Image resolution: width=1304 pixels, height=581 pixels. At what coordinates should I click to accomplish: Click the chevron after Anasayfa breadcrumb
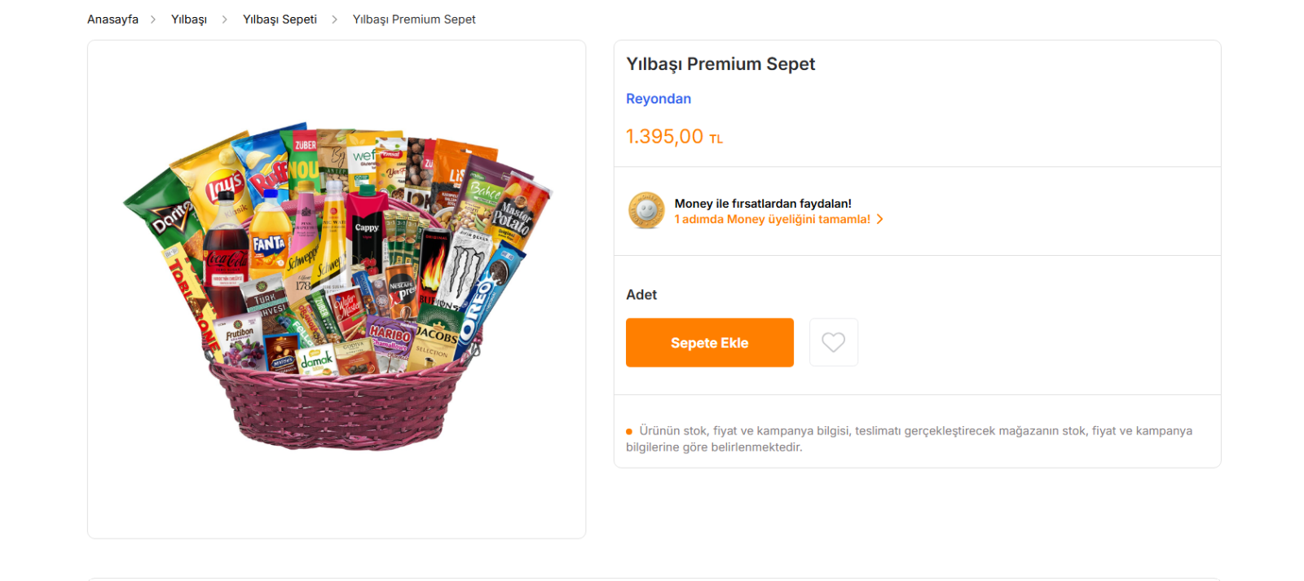[153, 20]
